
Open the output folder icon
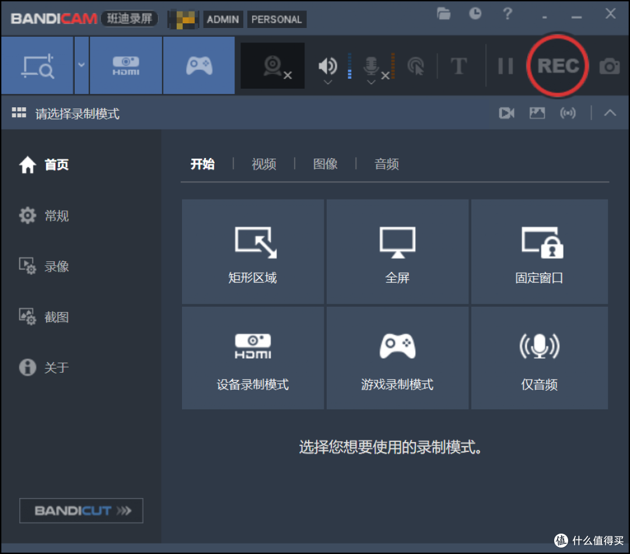pyautogui.click(x=443, y=13)
